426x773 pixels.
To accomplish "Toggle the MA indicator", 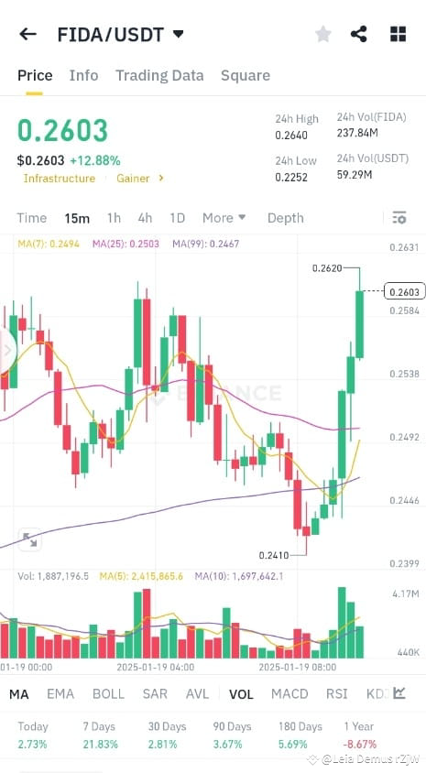I will [x=19, y=694].
